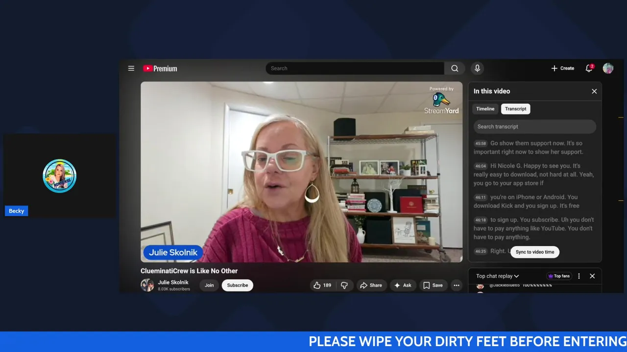627x352 pixels.
Task: Select the Transcript tab
Action: click(516, 109)
